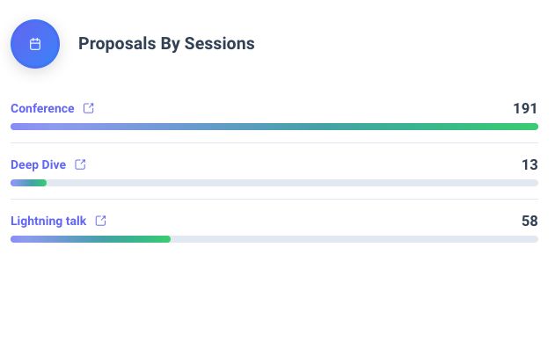The width and height of the screenshot is (555, 364).
Task: Open Lightning talk external link icon
Action: [100, 221]
